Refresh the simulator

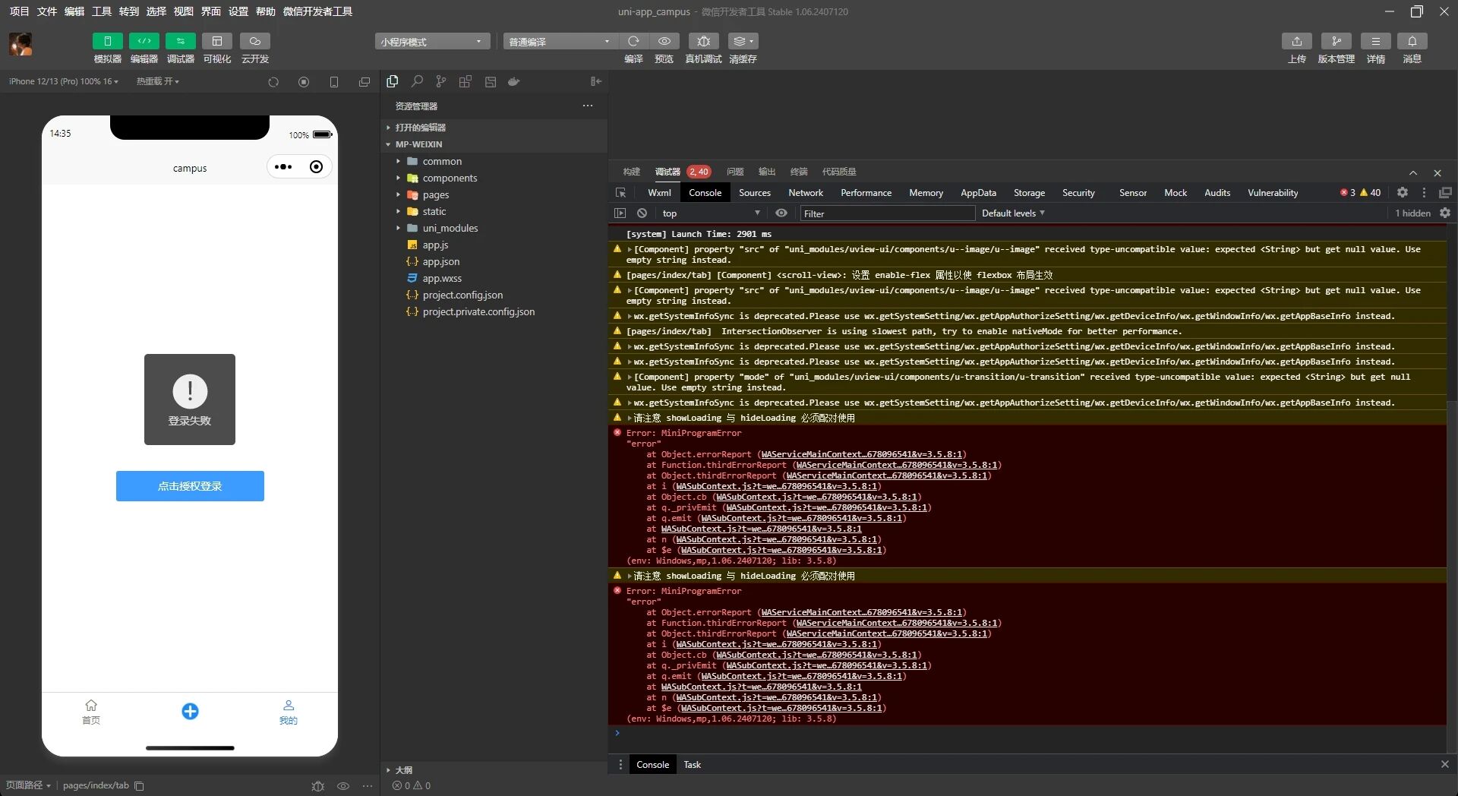pyautogui.click(x=273, y=82)
